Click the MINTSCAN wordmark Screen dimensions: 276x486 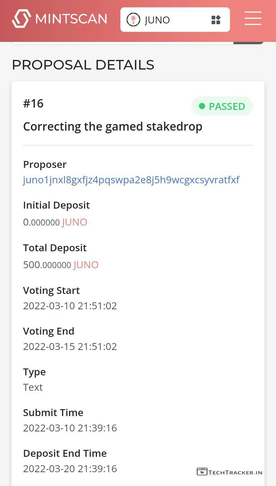pos(71,19)
